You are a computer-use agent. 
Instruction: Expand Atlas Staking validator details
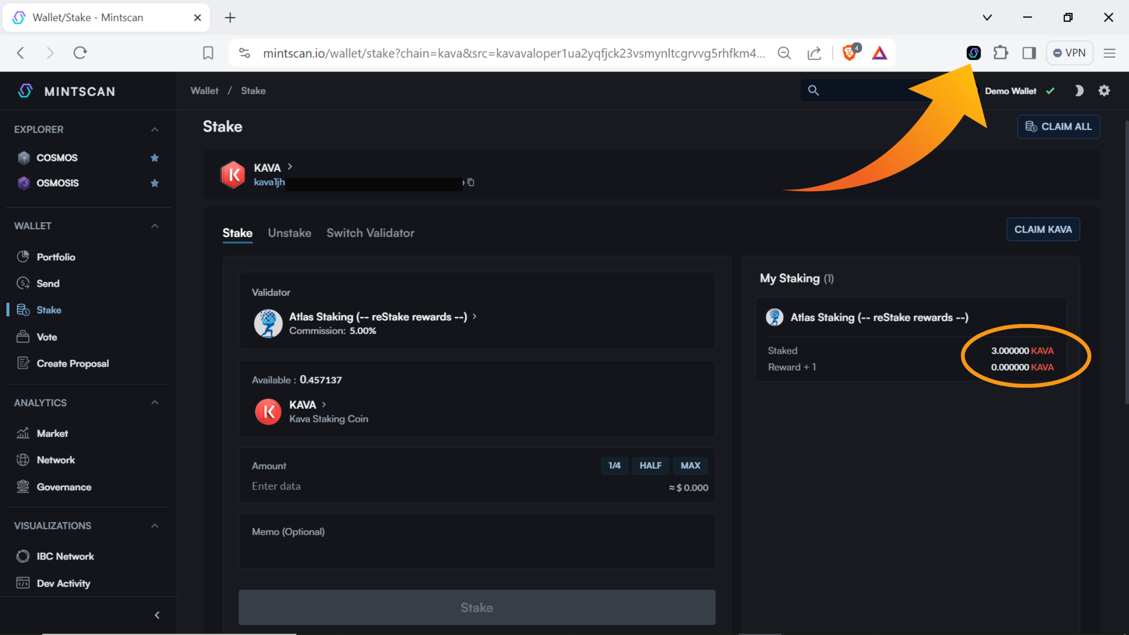point(474,316)
